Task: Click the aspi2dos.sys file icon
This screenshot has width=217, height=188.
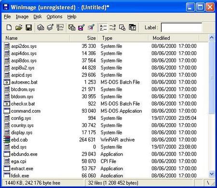Action: coord(7,46)
